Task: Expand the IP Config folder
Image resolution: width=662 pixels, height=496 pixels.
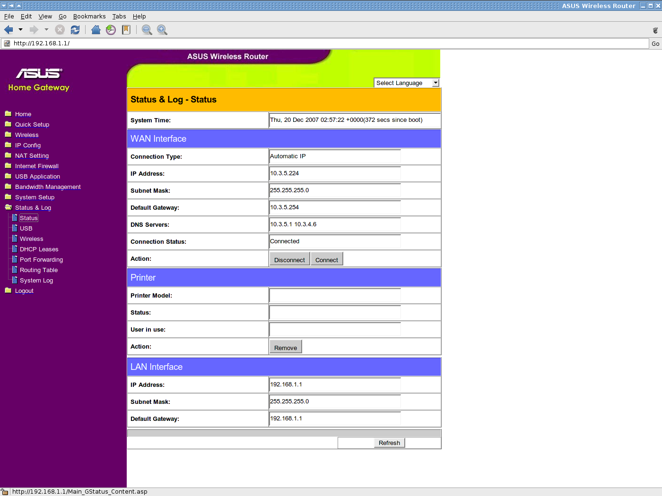Action: pos(28,145)
